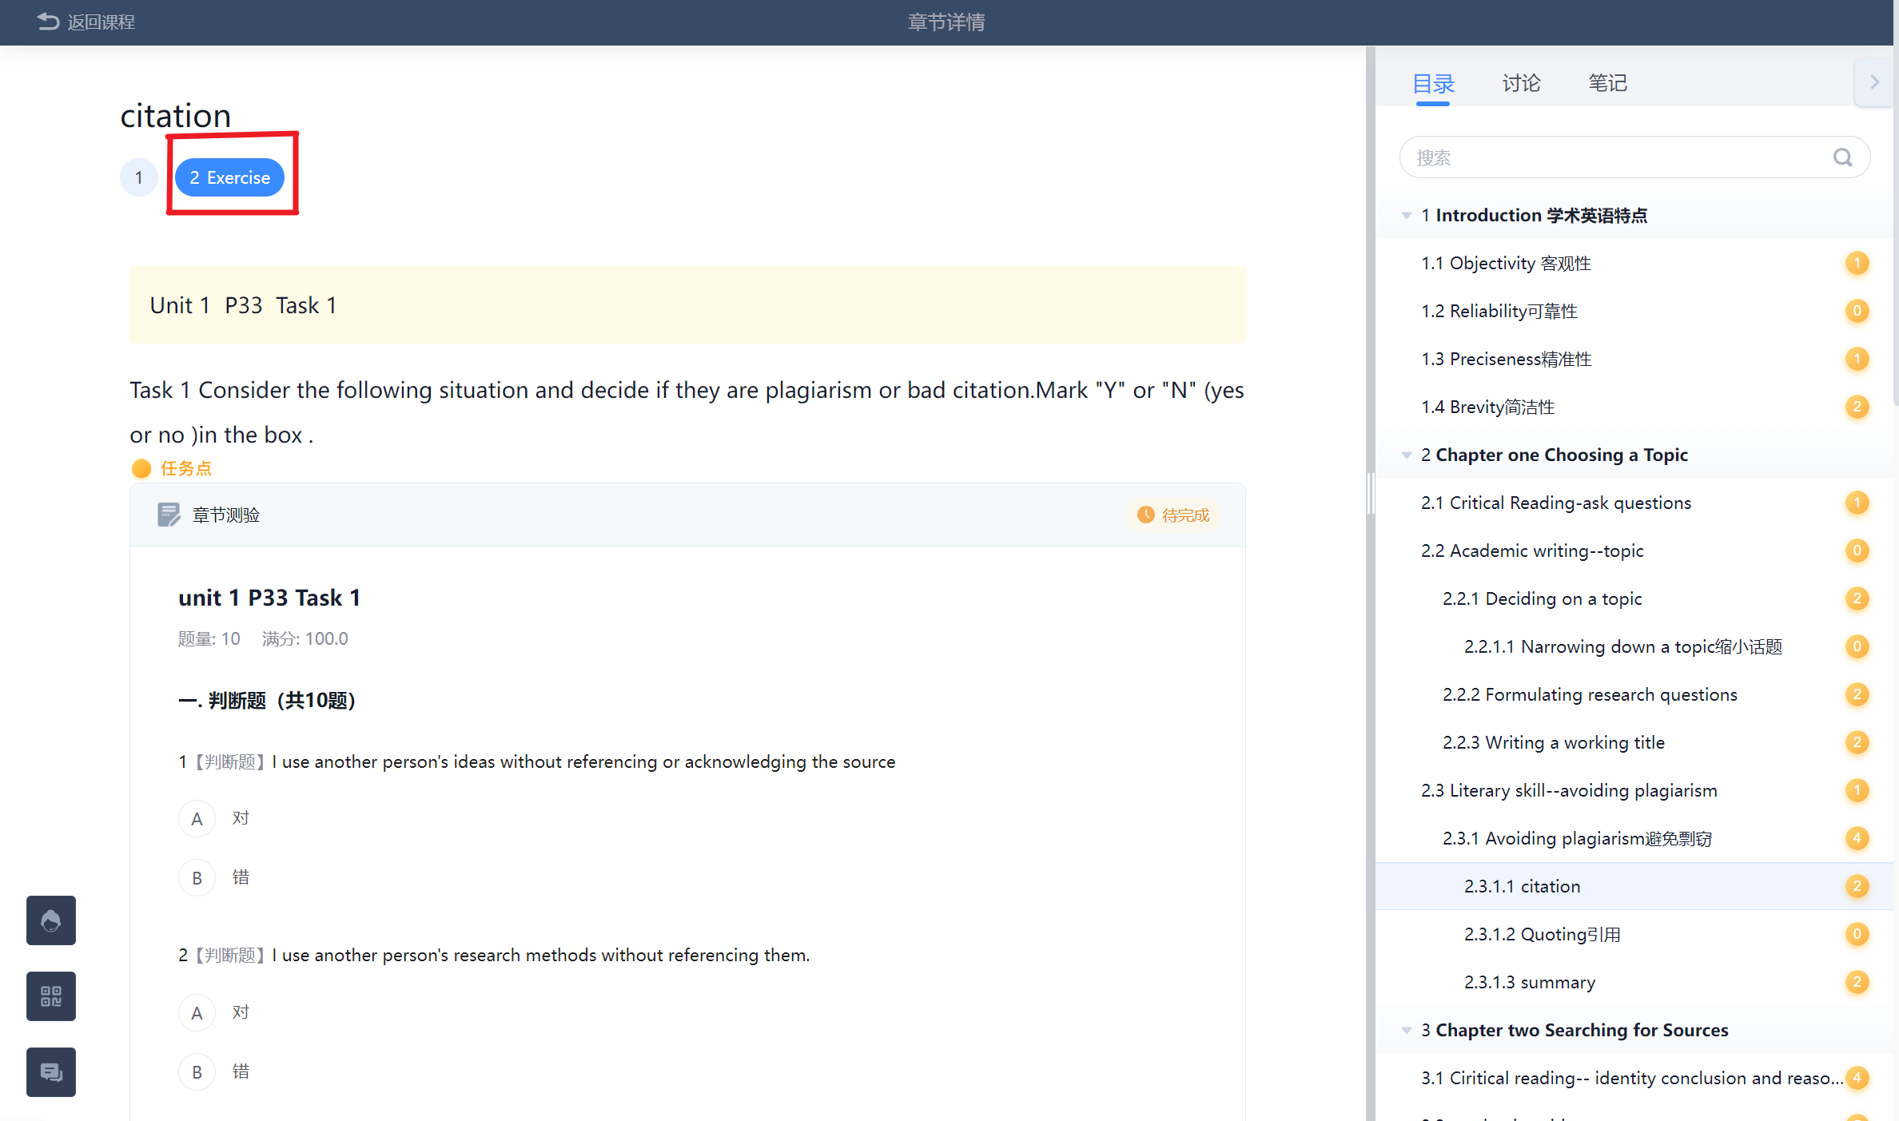Open 2.3.1.2 Quoting引用 section
The image size is (1899, 1121).
point(1542,934)
